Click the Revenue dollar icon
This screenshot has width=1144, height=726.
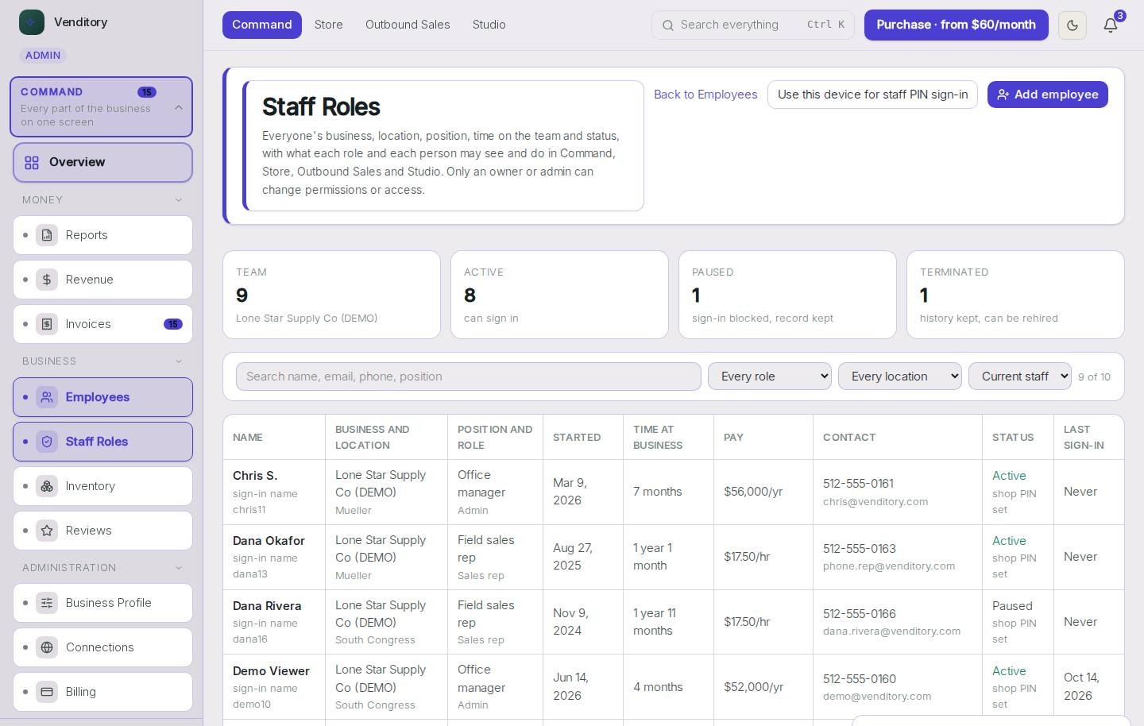[x=47, y=280]
